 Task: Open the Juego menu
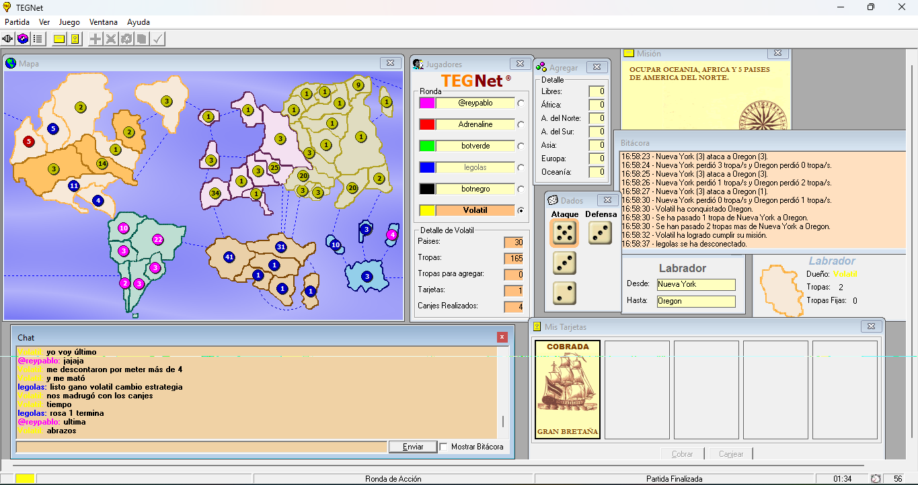click(x=69, y=22)
